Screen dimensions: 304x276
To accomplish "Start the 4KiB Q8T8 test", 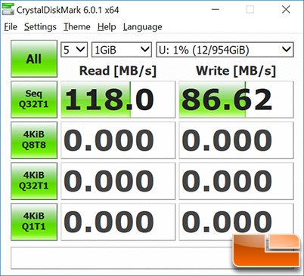I will (x=34, y=140).
